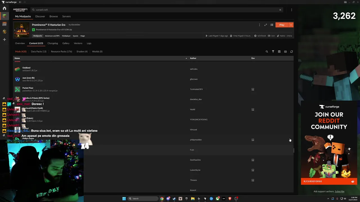Screen dimensions: 360x202
Task: Open the r/CurseForge Reddit community ad
Action: click(x=329, y=143)
